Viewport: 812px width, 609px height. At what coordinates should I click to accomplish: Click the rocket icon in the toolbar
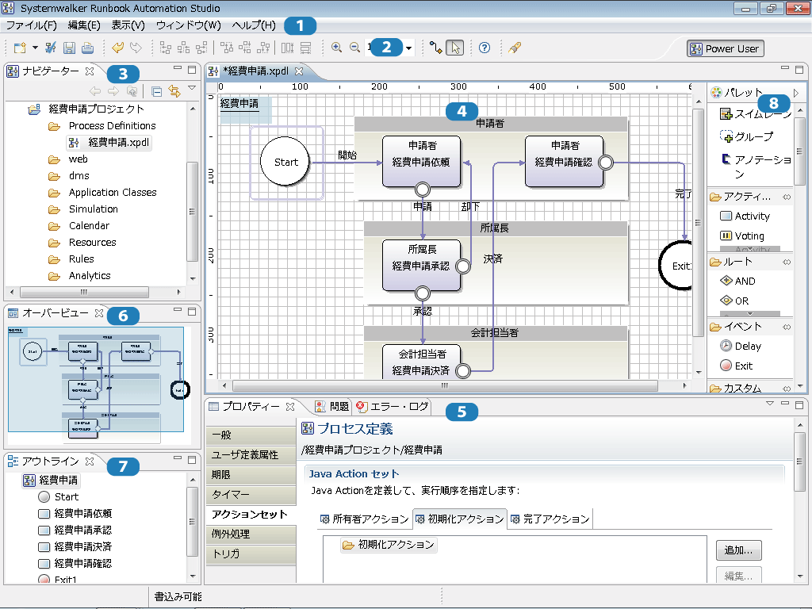(x=514, y=48)
